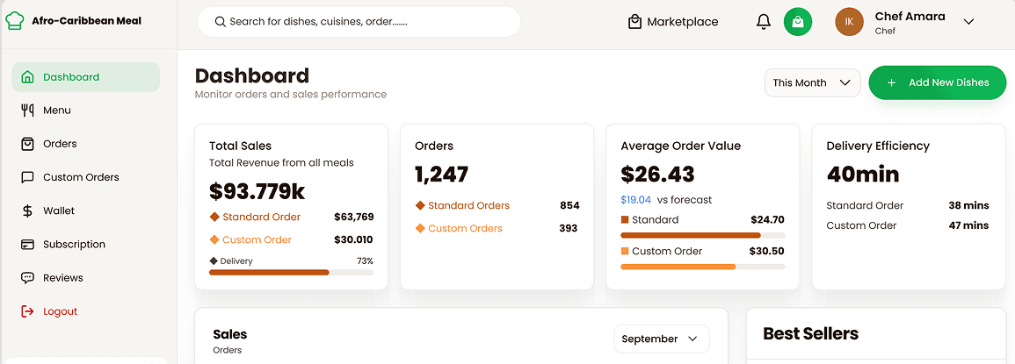
Task: Open the Marketplace link
Action: 673,22
